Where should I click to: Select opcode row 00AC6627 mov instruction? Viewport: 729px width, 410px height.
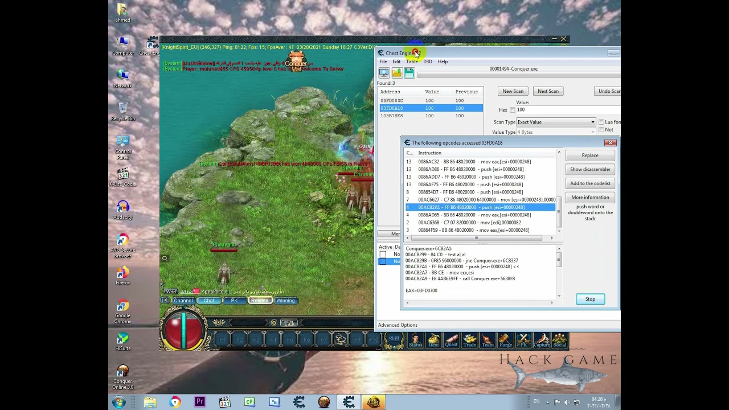480,200
